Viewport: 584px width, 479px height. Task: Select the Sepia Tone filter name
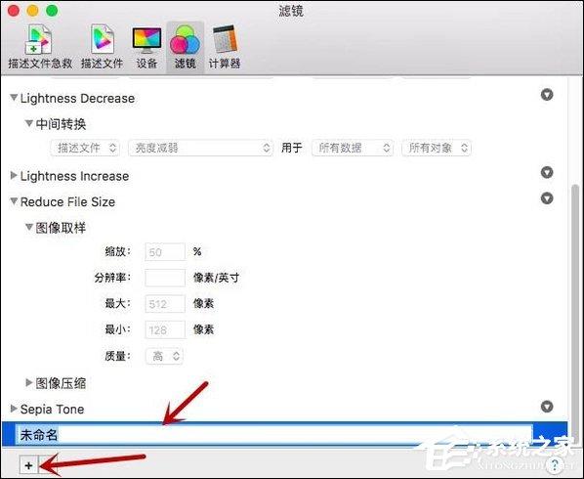pos(52,409)
